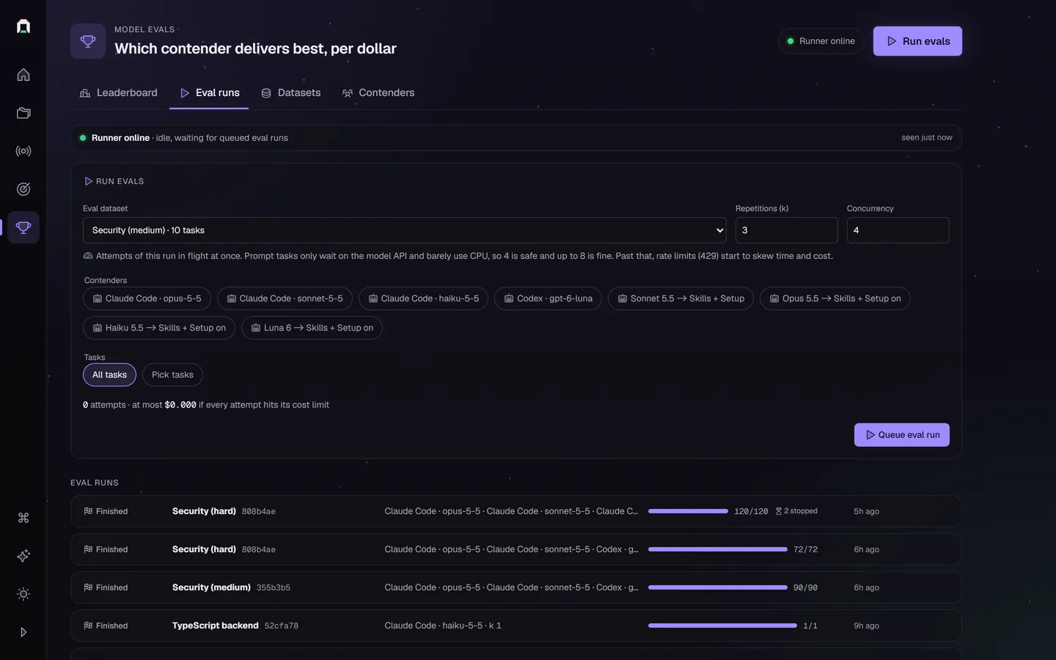Expand the sidebar with the arrow icon
1056x660 pixels.
click(x=23, y=632)
